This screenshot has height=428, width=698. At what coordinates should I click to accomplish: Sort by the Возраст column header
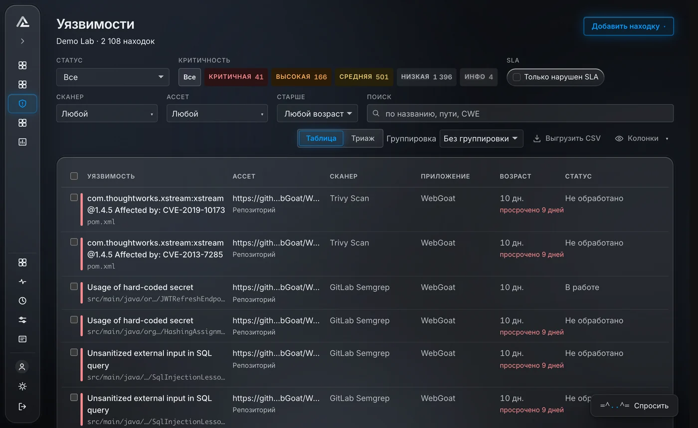[516, 177]
